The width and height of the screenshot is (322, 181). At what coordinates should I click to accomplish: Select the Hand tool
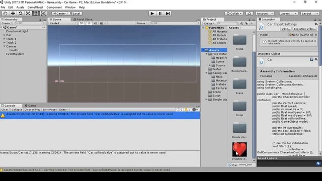[5, 14]
